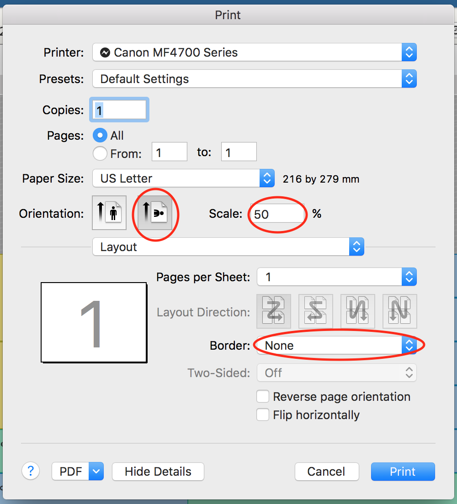Enable Flip horizontally checkbox
The height and width of the screenshot is (504, 457).
tap(263, 415)
